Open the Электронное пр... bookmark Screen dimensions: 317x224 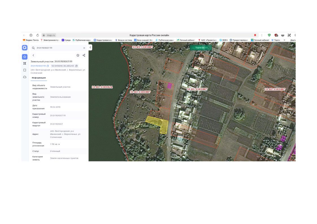(50, 40)
